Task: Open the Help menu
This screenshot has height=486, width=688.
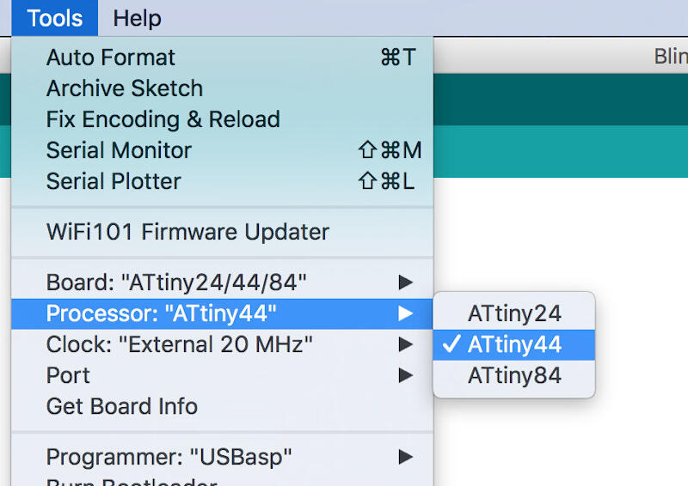Action: [x=137, y=18]
